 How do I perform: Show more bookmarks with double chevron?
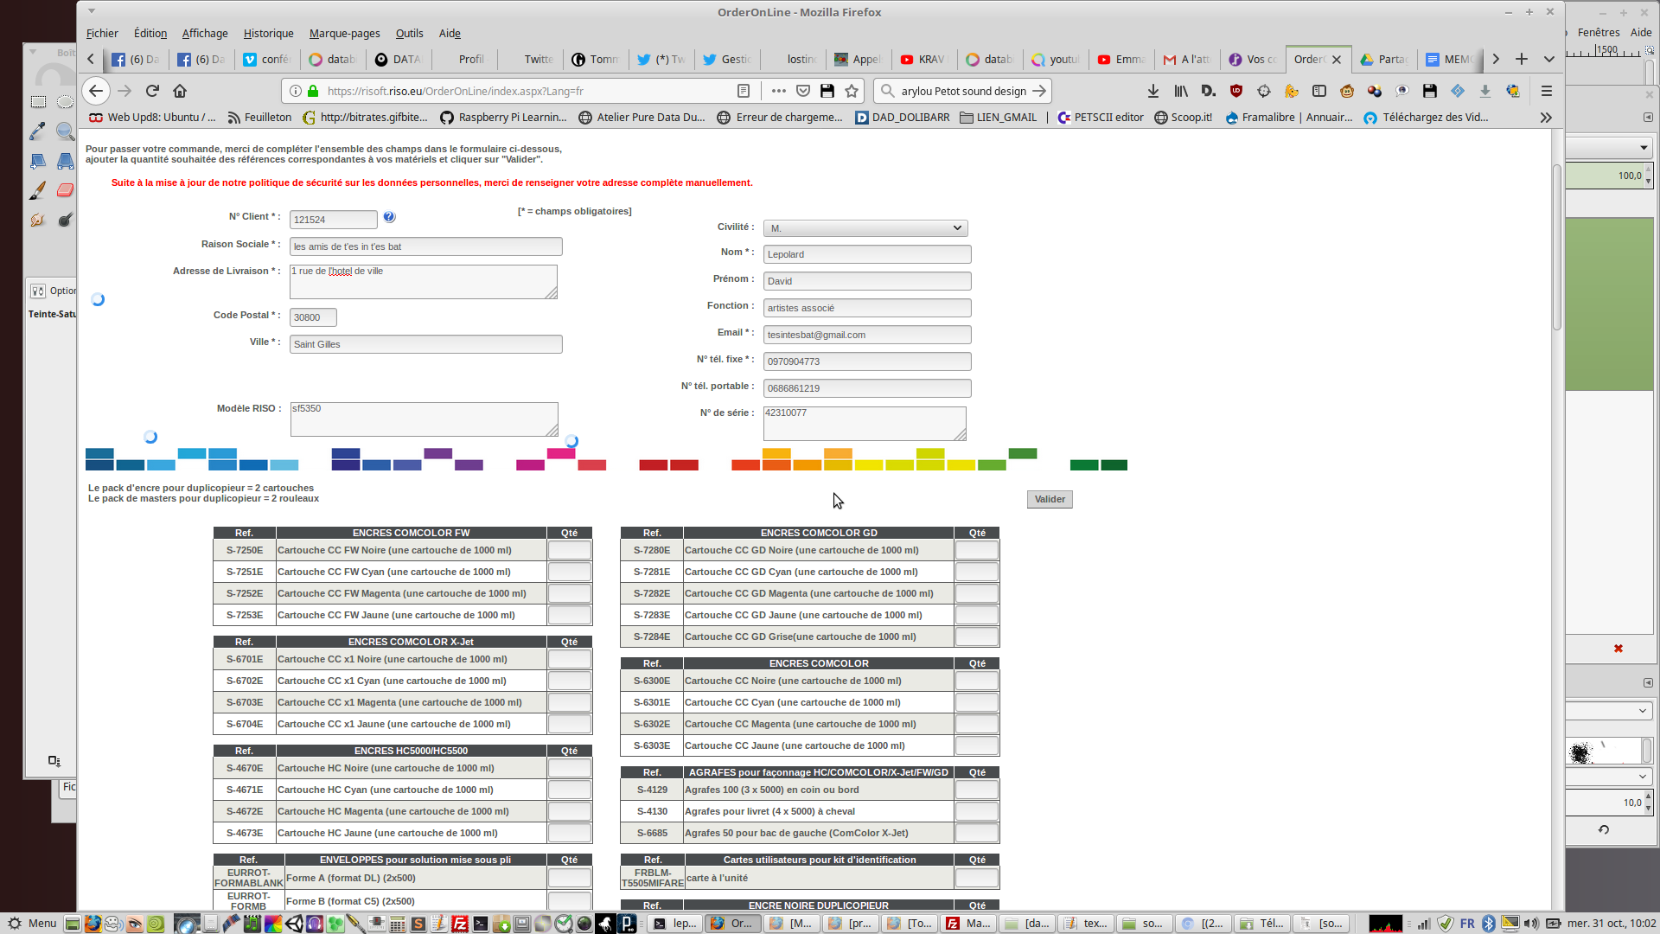tap(1546, 118)
